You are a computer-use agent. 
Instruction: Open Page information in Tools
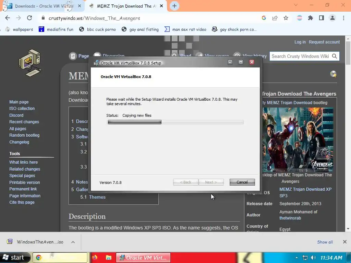coord(25,196)
